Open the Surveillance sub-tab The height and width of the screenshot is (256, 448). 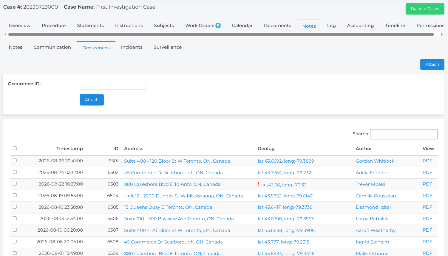[x=168, y=47]
